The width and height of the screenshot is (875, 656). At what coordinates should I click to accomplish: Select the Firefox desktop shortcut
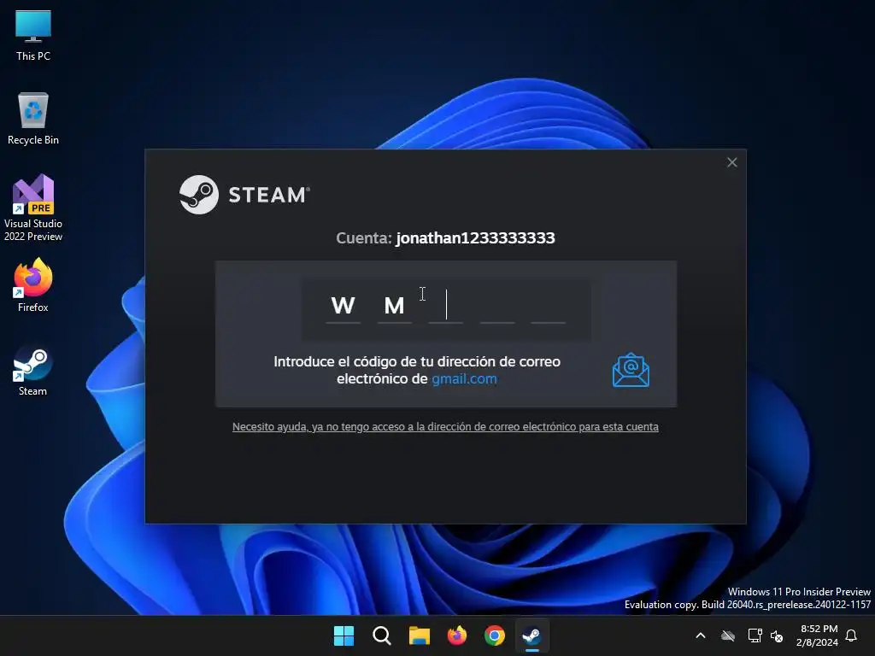pos(33,285)
